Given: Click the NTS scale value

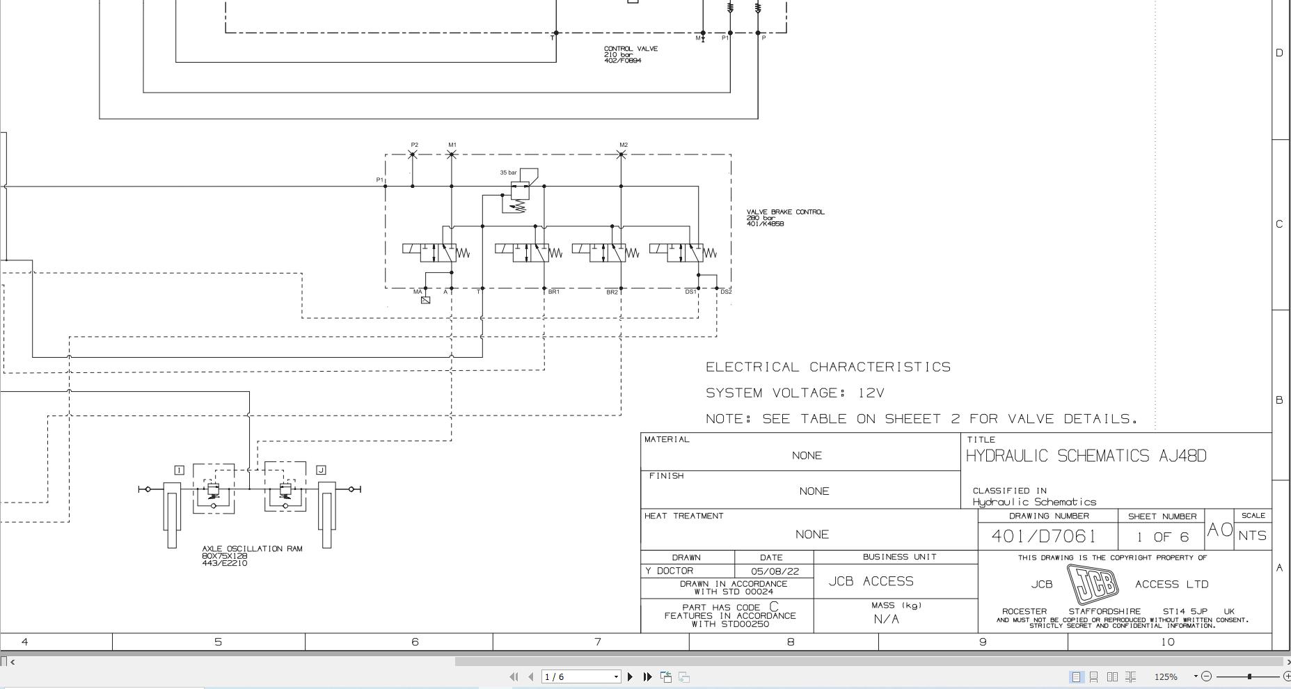Looking at the screenshot, I should 1253,536.
